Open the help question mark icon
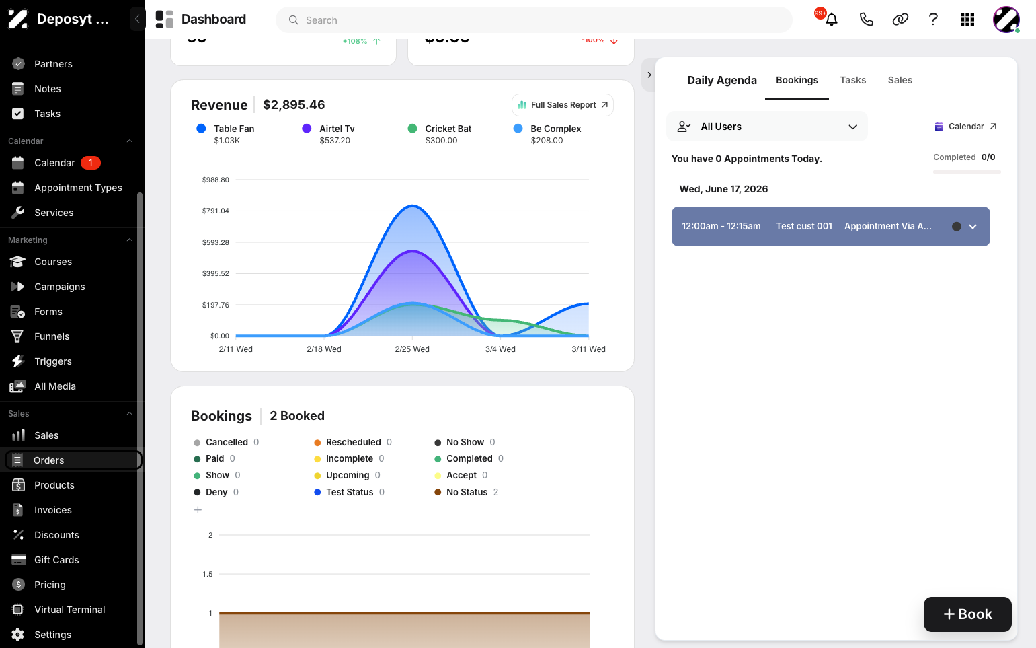The height and width of the screenshot is (648, 1036). 933,20
